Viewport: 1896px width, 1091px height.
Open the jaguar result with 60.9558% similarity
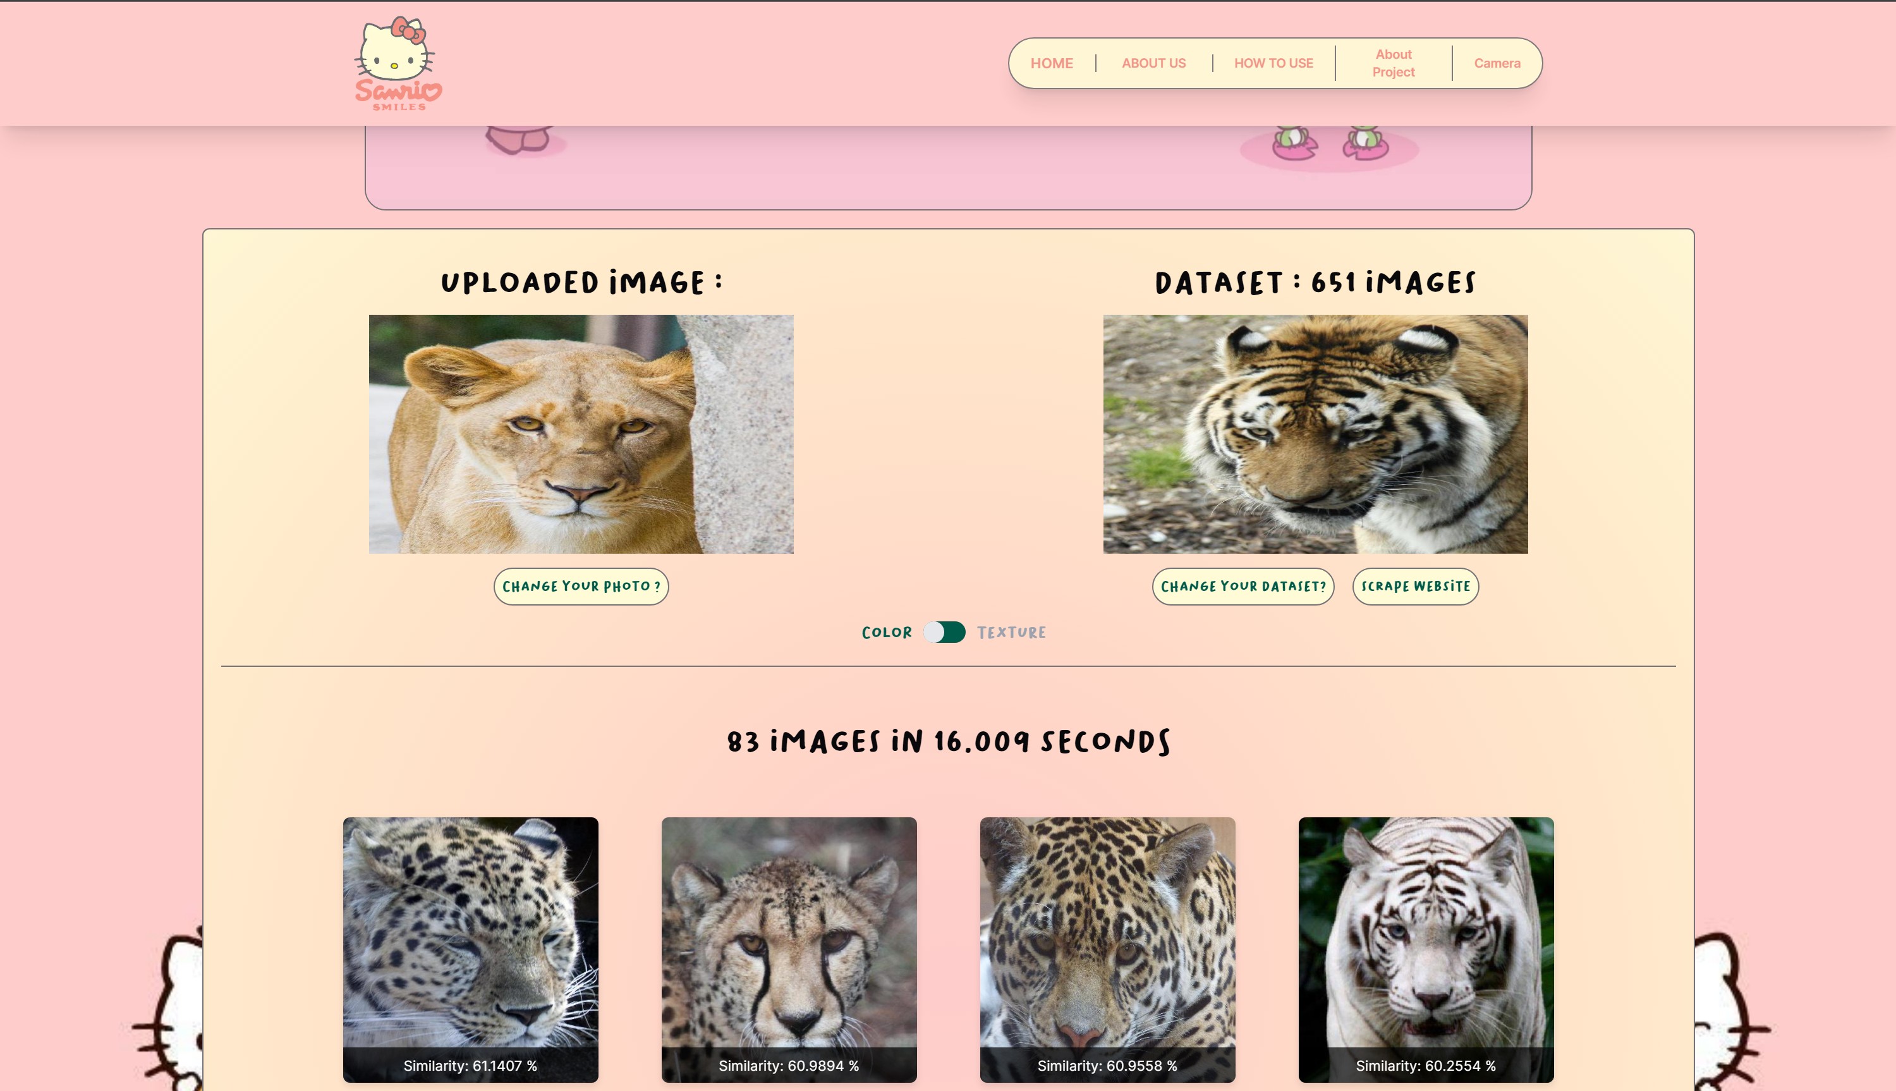coord(1107,944)
